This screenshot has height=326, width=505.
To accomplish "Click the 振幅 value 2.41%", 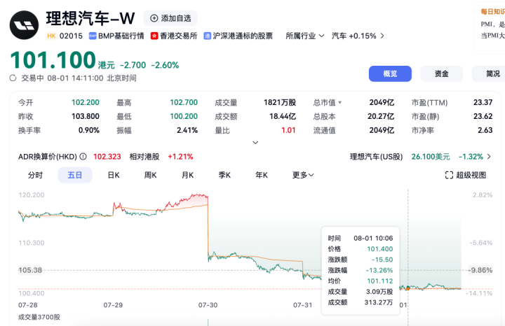I will 187,130.
